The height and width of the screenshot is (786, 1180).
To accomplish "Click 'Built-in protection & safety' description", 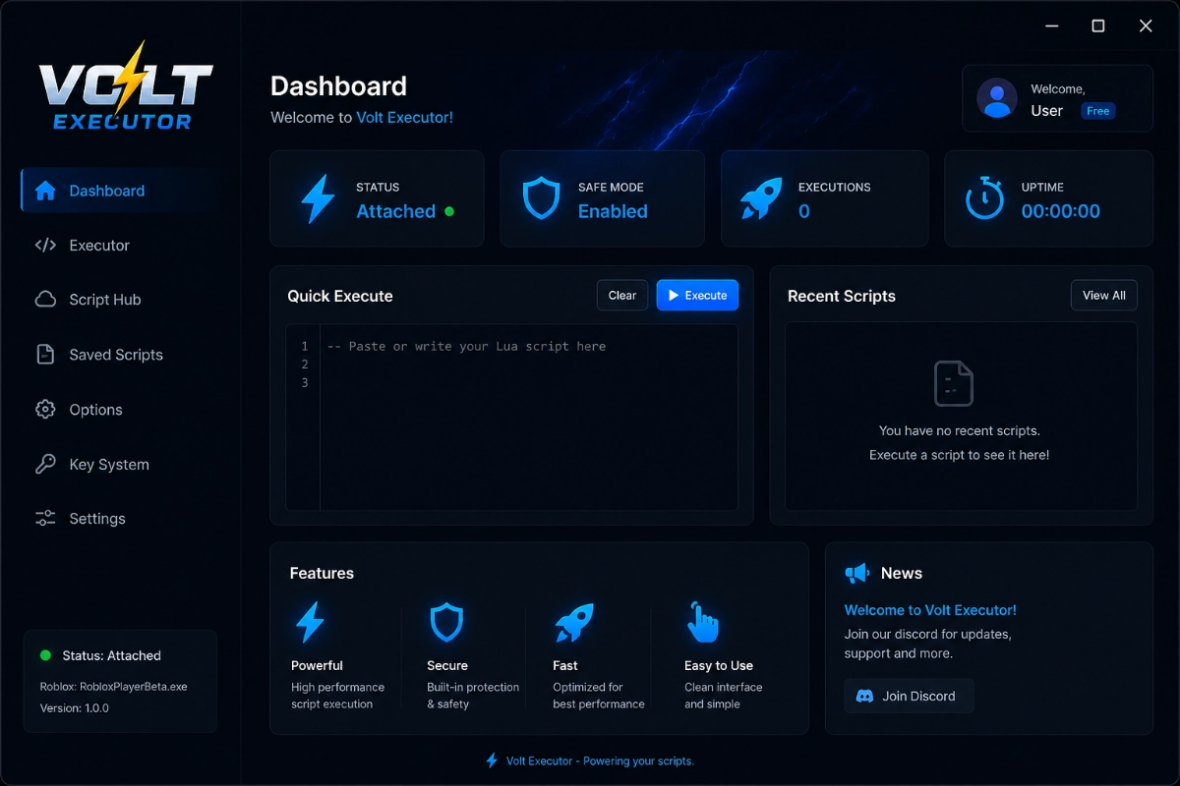I will coord(473,696).
